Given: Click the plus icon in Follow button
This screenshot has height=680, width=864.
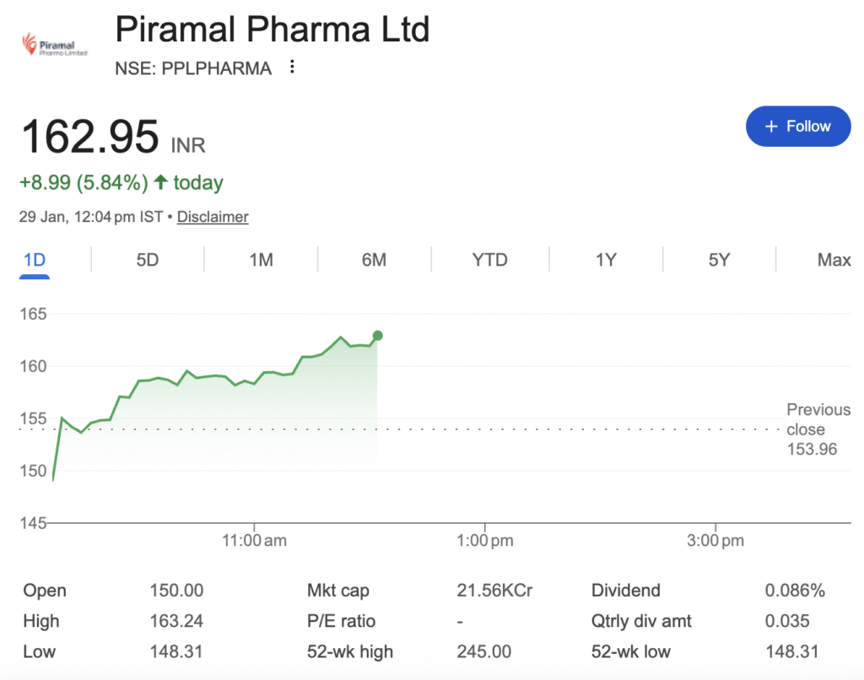Looking at the screenshot, I should 770,127.
